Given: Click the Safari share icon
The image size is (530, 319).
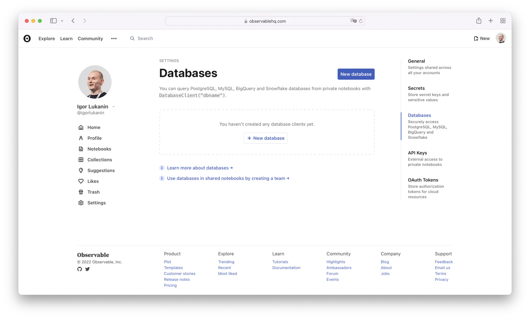Looking at the screenshot, I should (479, 21).
